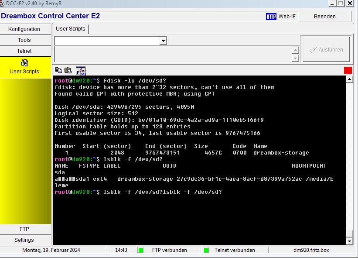Click the copy icon above the terminal
The width and height of the screenshot is (358, 258).
tap(58, 70)
